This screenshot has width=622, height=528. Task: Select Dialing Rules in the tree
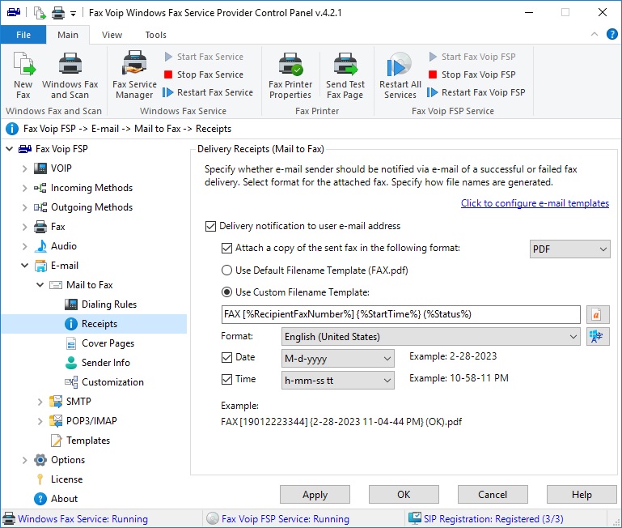pyautogui.click(x=101, y=304)
